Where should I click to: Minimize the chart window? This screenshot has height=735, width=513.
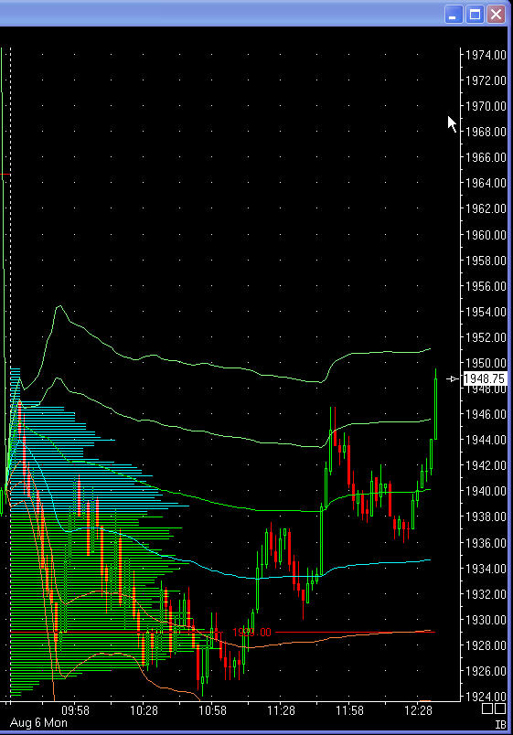coord(453,15)
